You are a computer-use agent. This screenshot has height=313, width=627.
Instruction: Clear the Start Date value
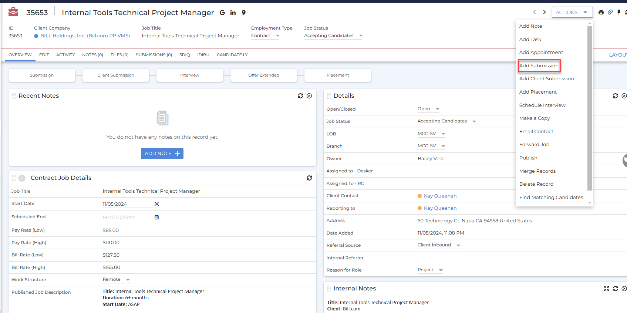click(157, 204)
